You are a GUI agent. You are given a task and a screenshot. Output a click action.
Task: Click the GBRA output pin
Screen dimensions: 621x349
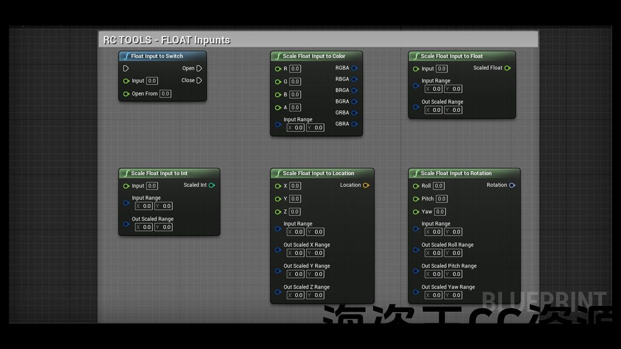pyautogui.click(x=354, y=124)
